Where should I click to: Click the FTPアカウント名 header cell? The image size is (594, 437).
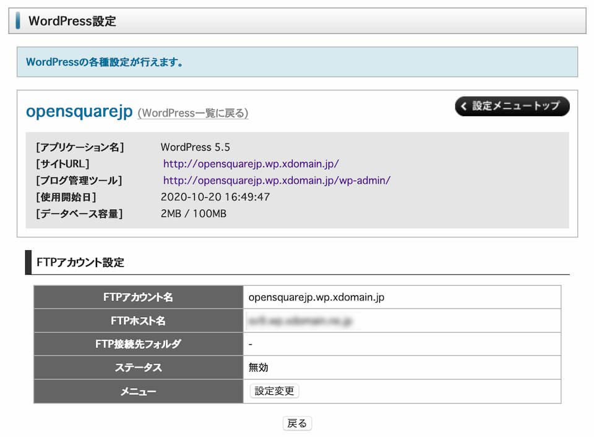tap(138, 297)
